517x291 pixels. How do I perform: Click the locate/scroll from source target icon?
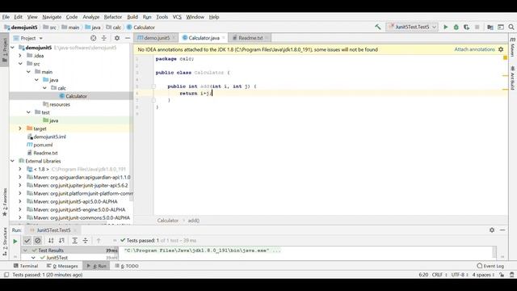tap(94, 38)
